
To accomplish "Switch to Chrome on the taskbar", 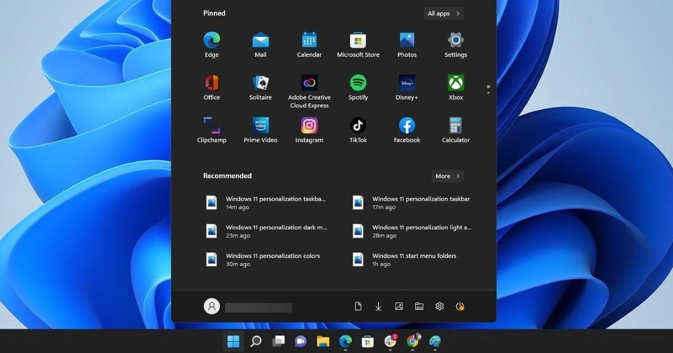I will (x=413, y=341).
